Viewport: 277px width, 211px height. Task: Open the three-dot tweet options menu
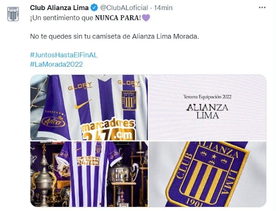[262, 8]
